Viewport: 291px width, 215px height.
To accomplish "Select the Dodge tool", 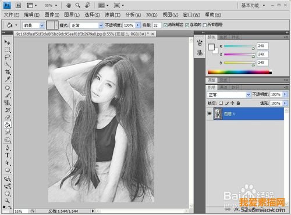I will point(8,140).
